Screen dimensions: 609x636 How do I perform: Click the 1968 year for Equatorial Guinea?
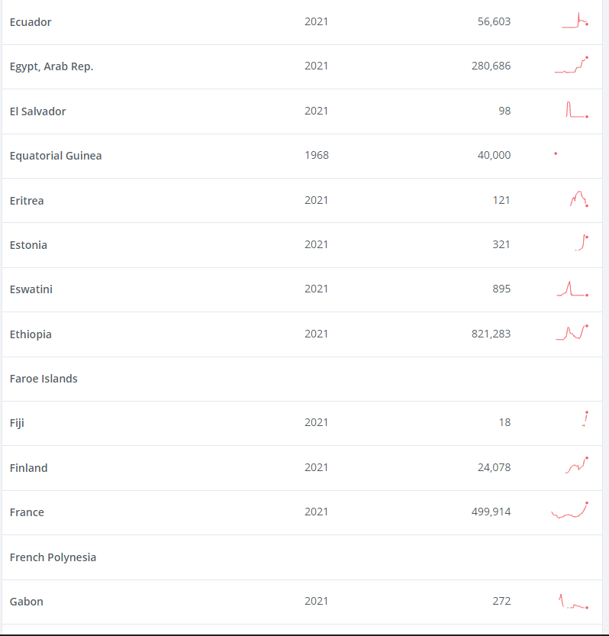317,155
